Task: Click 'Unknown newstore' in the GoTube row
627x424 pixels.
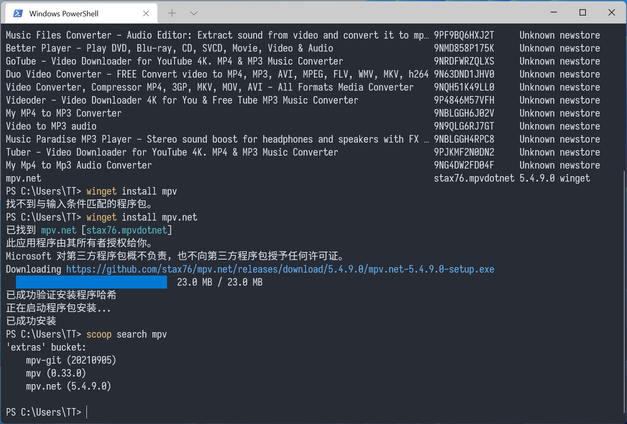Action: [560, 61]
